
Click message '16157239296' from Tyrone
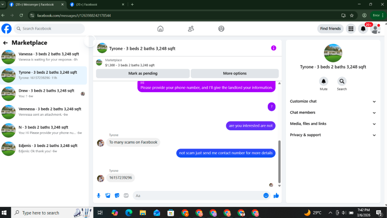point(120,178)
